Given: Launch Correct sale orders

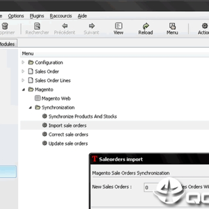Looking at the screenshot, I should pyautogui.click(x=69, y=134).
